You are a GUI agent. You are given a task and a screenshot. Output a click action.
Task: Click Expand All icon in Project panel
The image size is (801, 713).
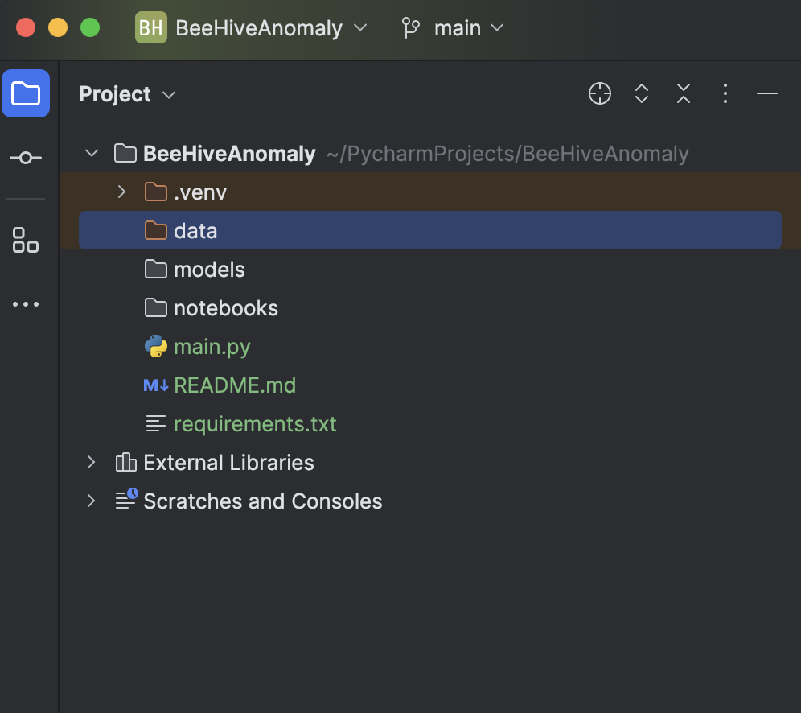[642, 94]
